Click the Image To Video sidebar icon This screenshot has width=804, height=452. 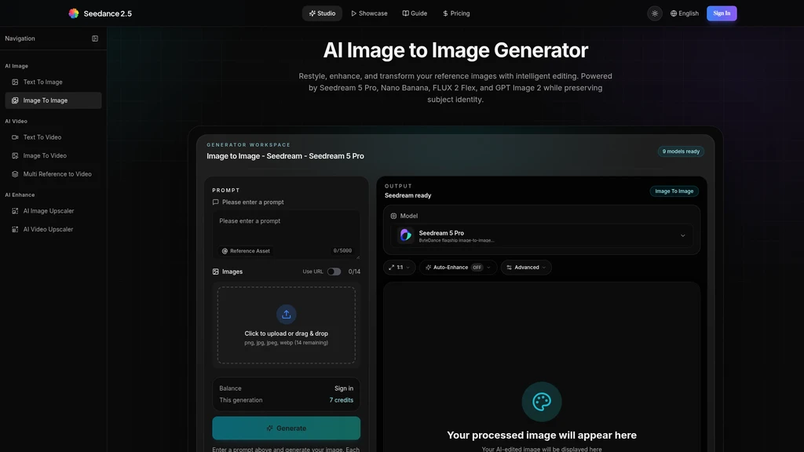(x=15, y=156)
